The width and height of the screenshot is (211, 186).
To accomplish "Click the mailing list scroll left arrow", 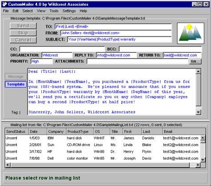I will tap(8, 165).
